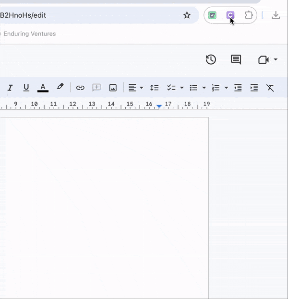Click the text alignment icon
The height and width of the screenshot is (299, 288).
point(132,88)
